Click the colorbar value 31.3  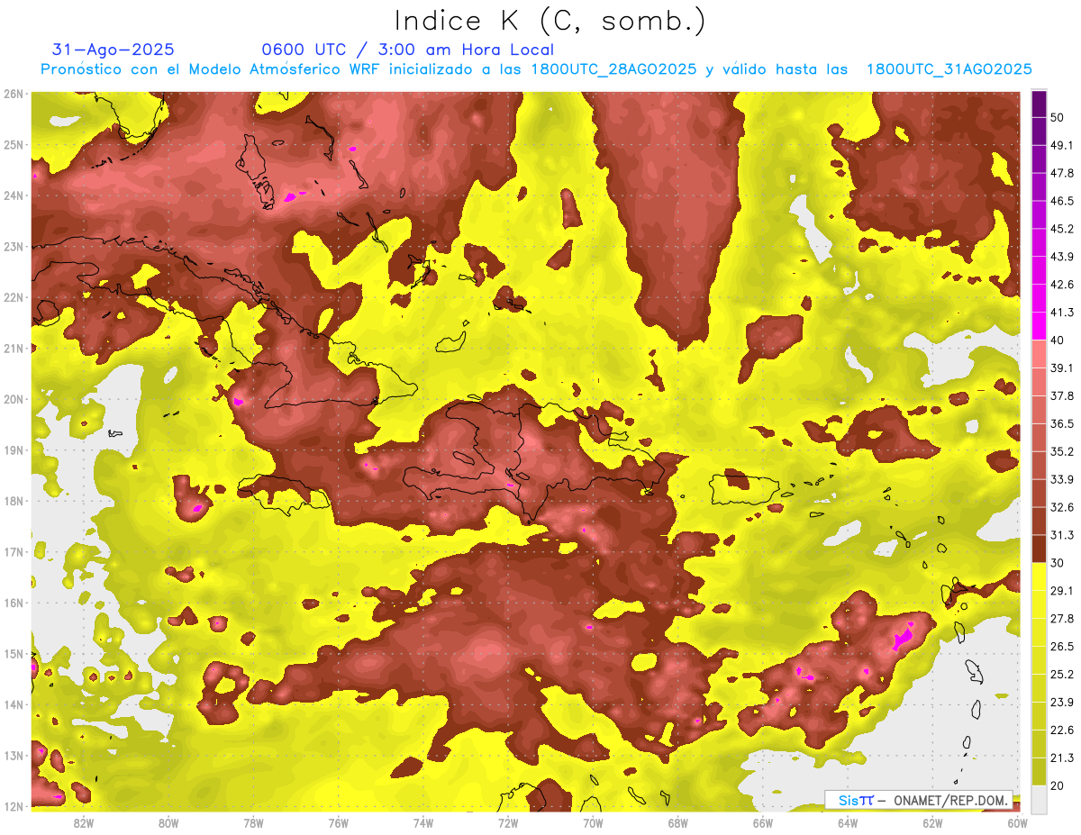(1062, 535)
